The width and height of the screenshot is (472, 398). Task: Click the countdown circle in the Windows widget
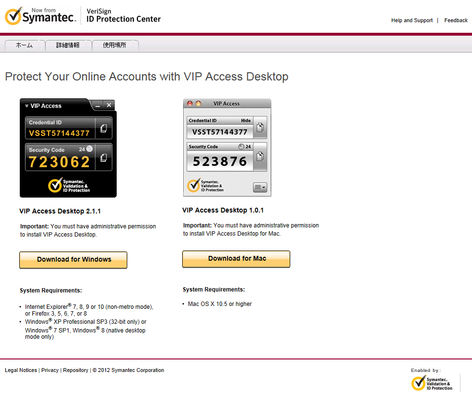point(89,149)
